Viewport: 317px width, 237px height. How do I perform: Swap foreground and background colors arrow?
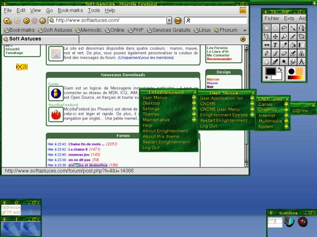[280, 70]
